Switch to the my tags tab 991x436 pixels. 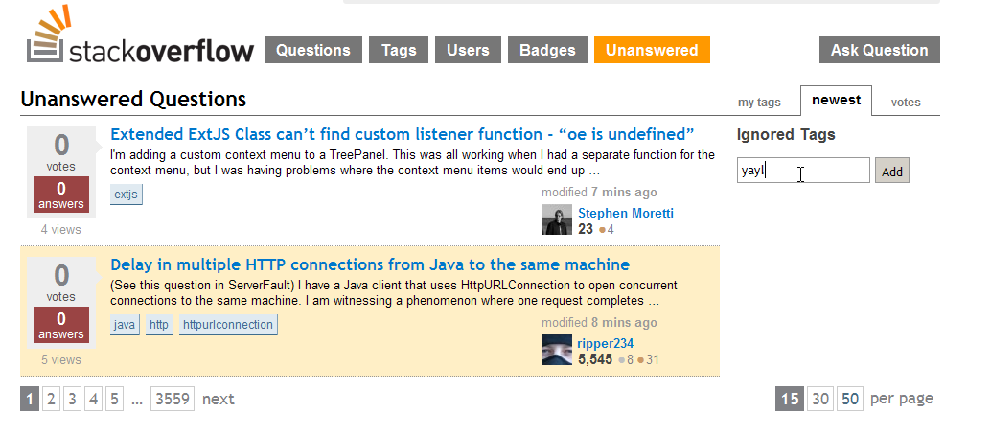[x=759, y=103]
